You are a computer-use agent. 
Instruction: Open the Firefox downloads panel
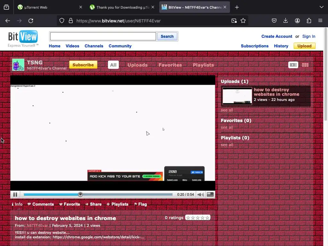[x=285, y=21]
